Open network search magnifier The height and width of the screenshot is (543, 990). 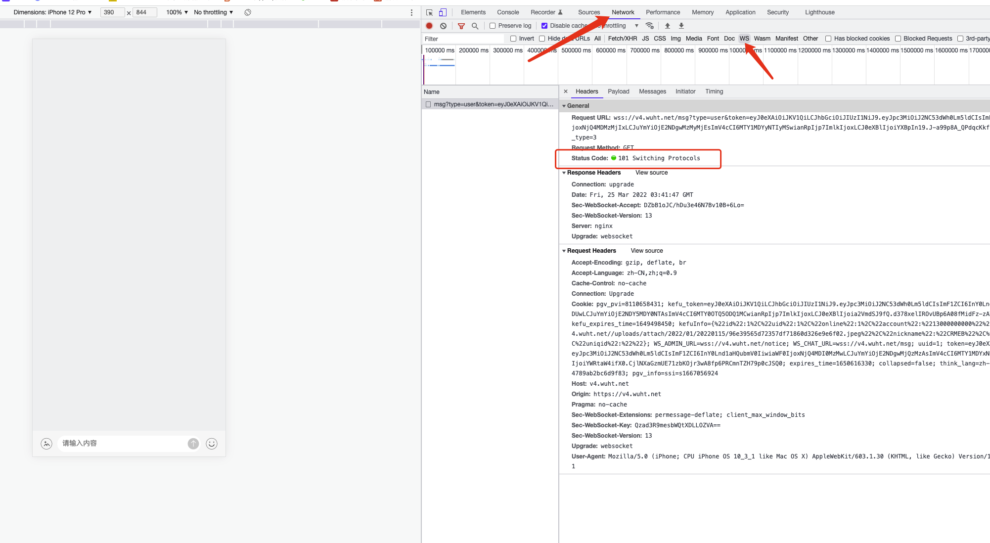click(475, 26)
